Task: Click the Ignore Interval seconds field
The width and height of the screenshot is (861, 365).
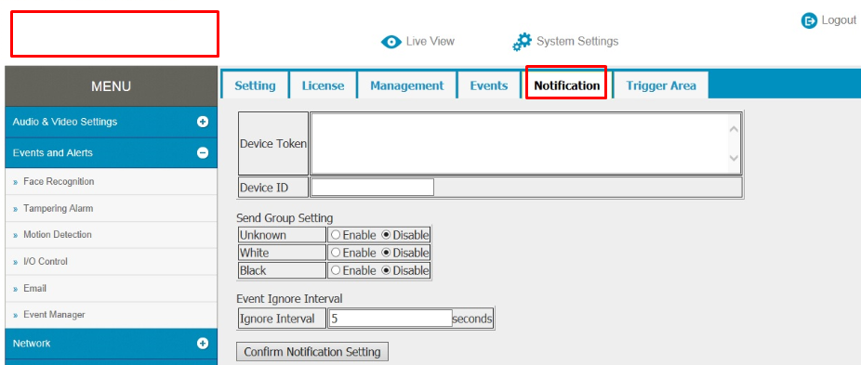Action: point(390,319)
